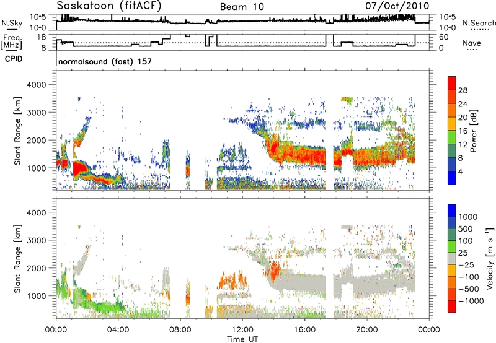The width and height of the screenshot is (496, 343).
Task: Click the '20:00' time tick label
Action: tap(366, 330)
